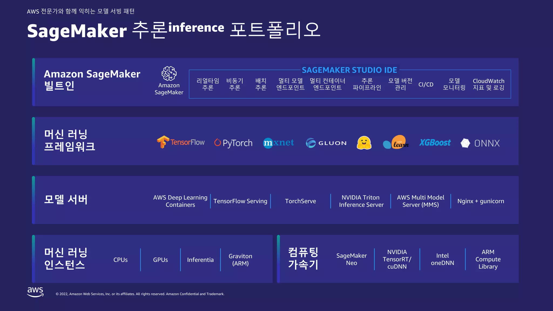Click GPUs instance label
Image resolution: width=553 pixels, height=311 pixels.
pos(160,260)
